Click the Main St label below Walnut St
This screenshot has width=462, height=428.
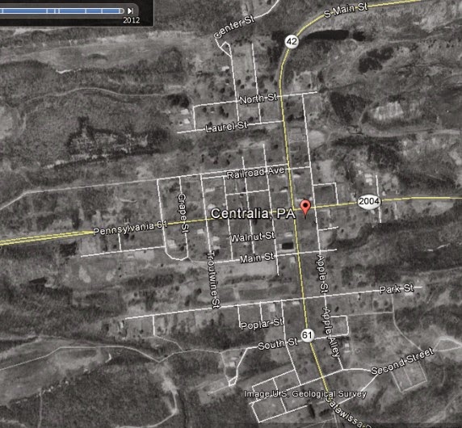256,258
